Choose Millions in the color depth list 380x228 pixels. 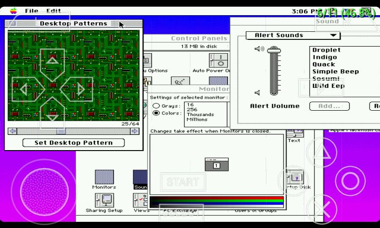click(x=197, y=119)
